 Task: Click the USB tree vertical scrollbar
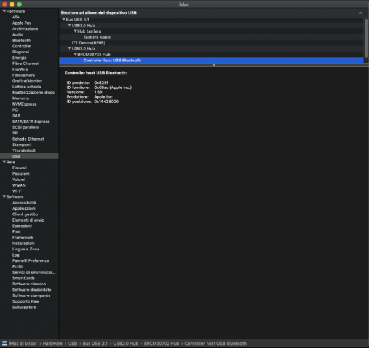coord(367,37)
